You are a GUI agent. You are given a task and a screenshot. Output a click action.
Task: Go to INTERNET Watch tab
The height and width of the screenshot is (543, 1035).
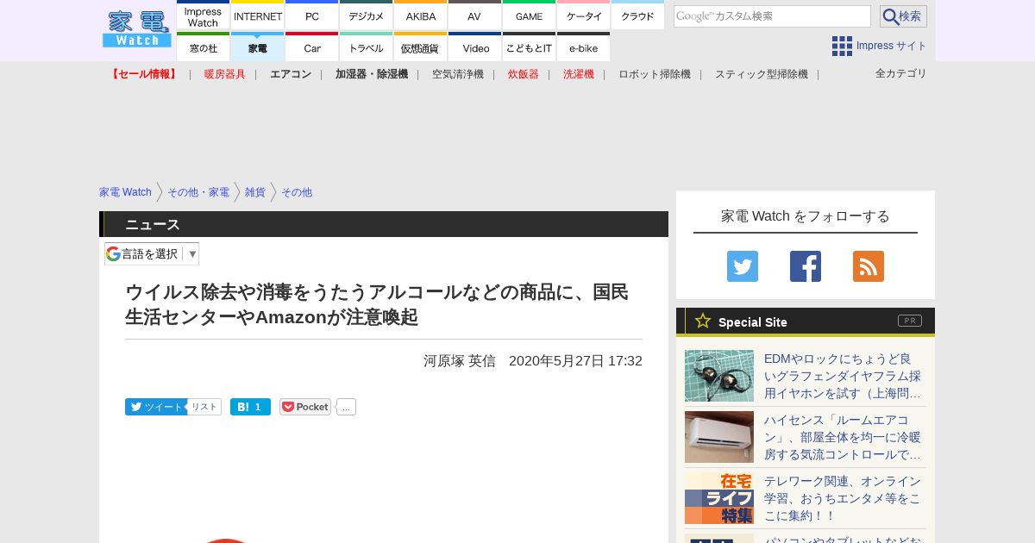258,16
